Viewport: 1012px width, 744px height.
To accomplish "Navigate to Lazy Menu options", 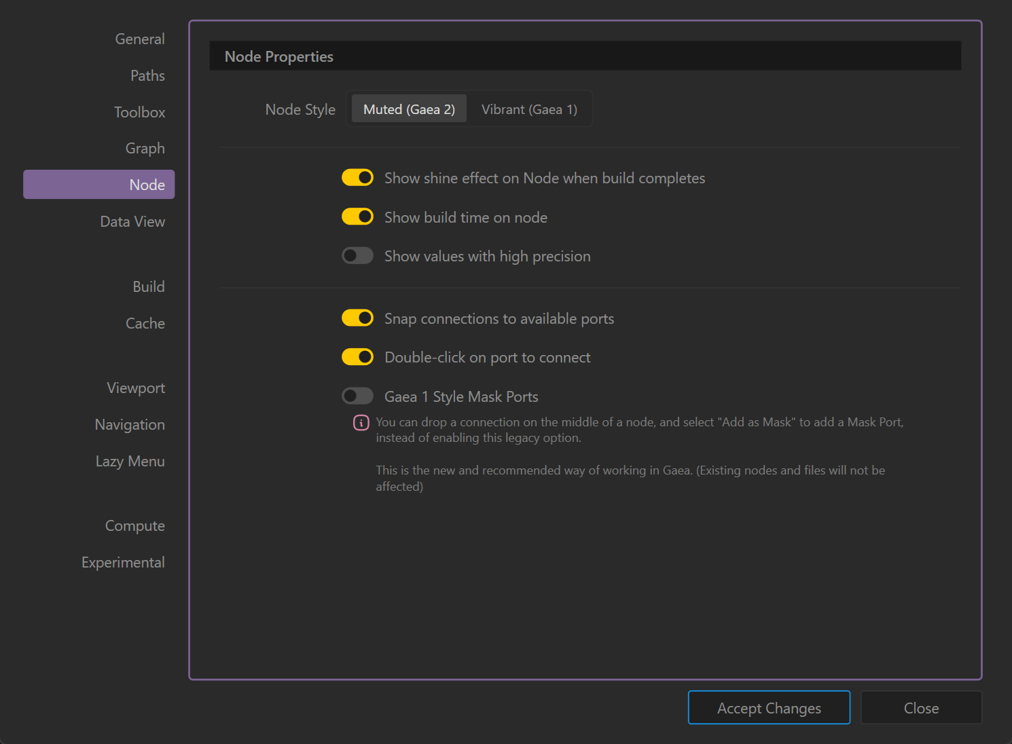I will (130, 462).
